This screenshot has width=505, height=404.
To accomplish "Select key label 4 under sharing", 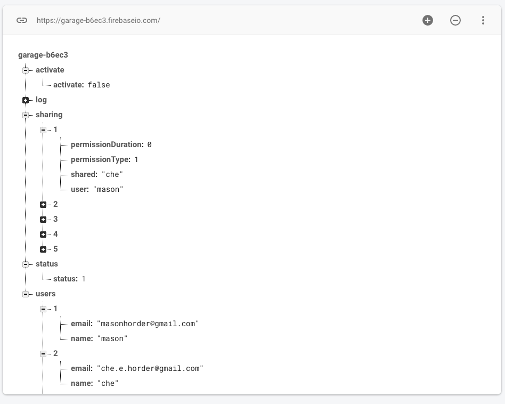I will tap(55, 234).
